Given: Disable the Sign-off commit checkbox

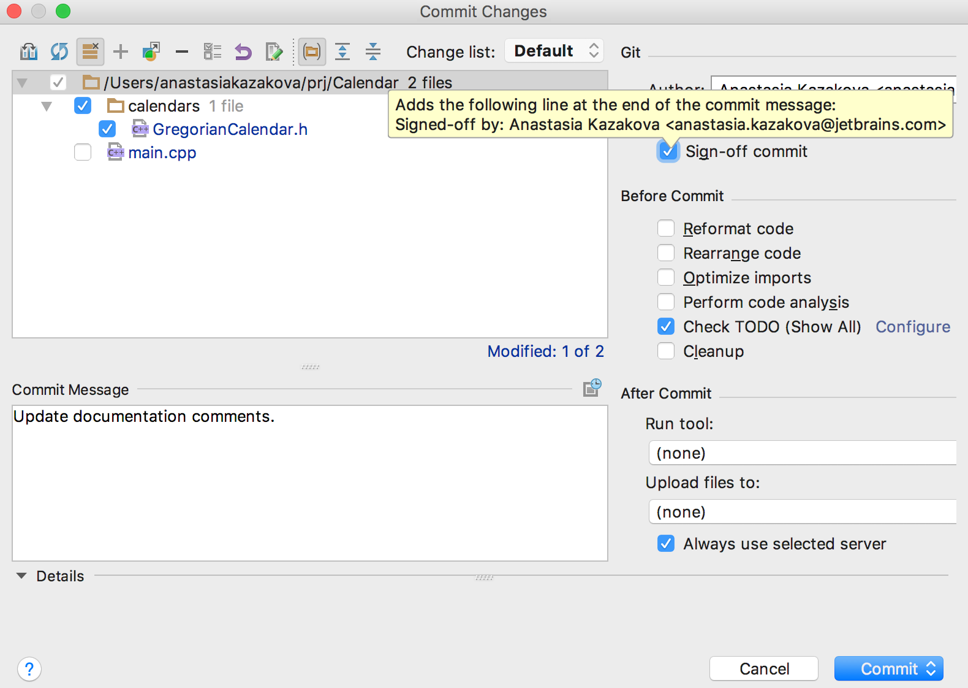Looking at the screenshot, I should click(x=668, y=151).
